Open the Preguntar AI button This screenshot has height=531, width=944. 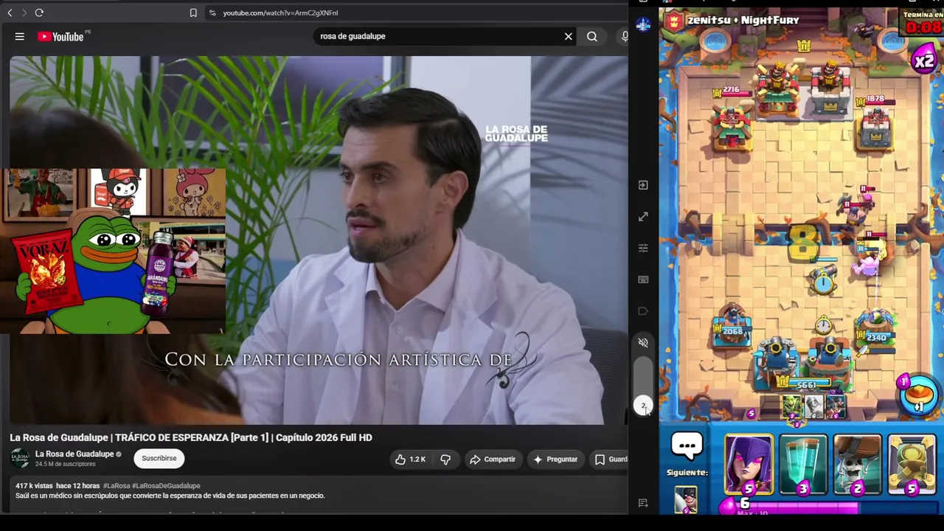(555, 459)
